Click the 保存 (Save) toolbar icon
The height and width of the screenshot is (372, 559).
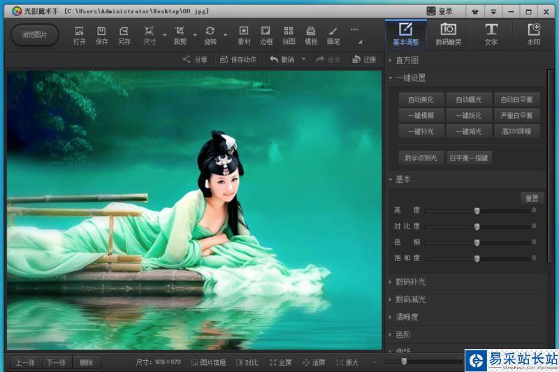tap(101, 36)
